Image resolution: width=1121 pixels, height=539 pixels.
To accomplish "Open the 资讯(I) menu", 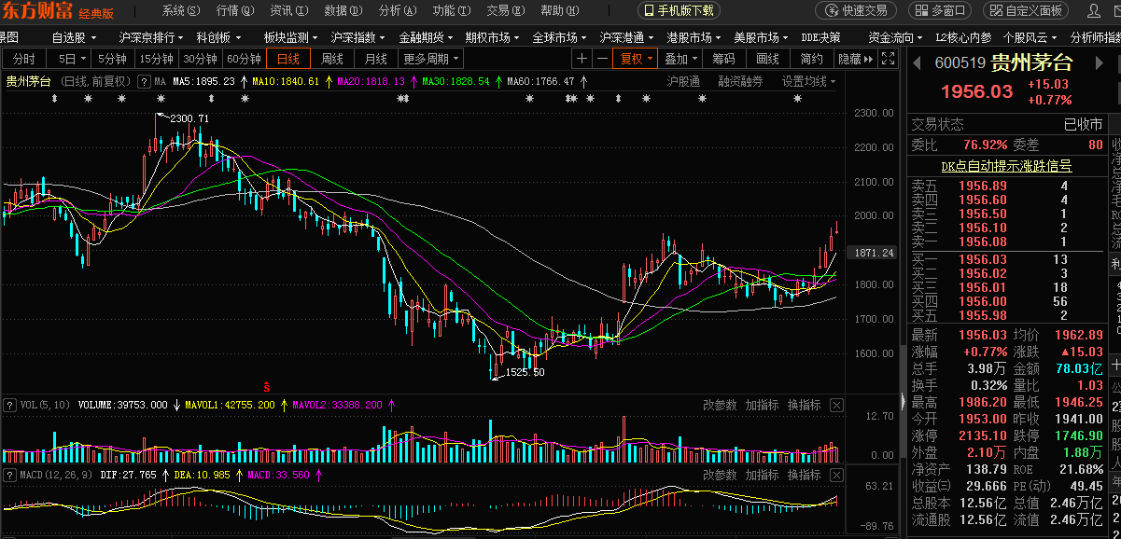I will point(289,10).
